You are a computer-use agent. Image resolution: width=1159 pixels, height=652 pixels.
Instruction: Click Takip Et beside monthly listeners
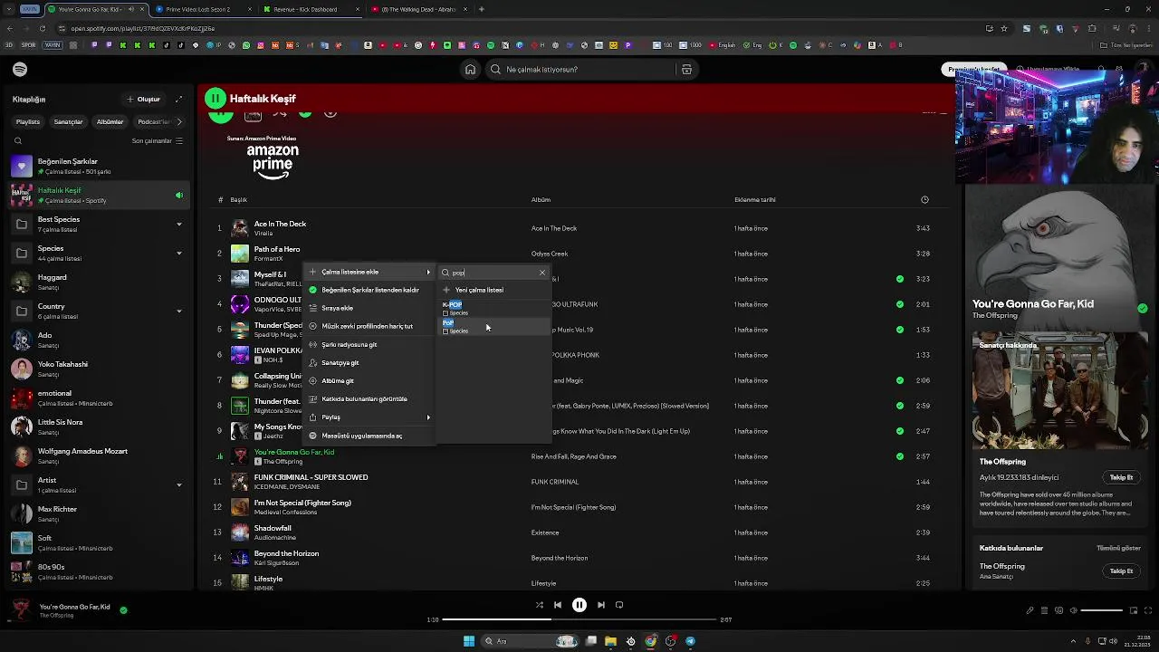point(1121,477)
